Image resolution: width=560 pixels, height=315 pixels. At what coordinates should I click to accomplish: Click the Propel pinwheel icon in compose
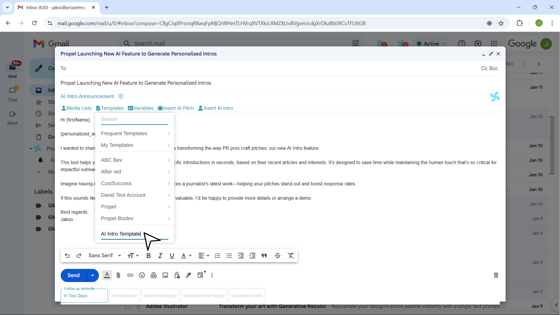[x=495, y=97]
